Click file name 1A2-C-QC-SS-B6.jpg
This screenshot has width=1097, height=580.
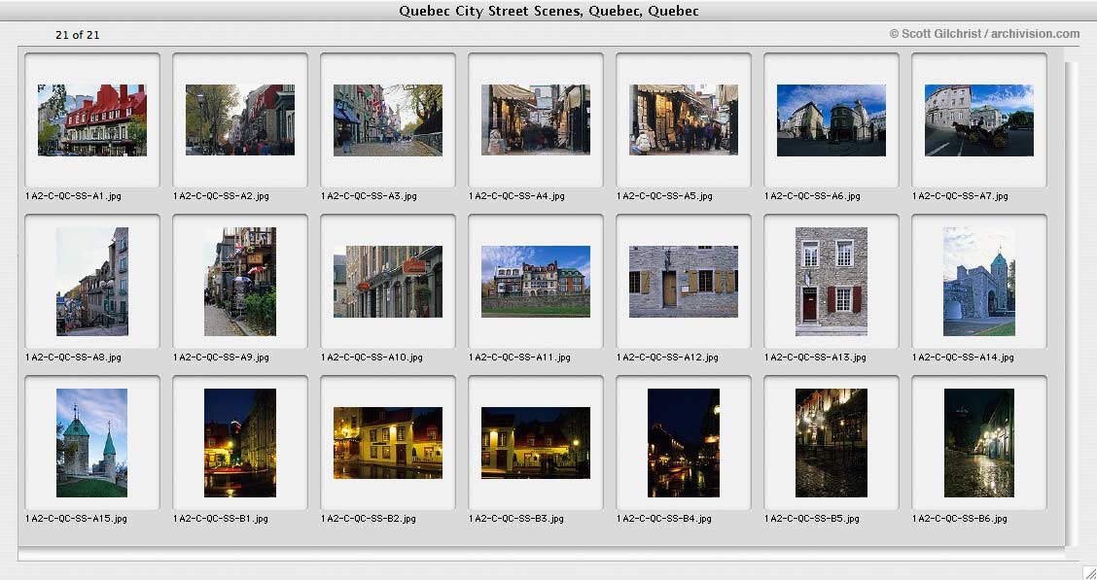(x=960, y=519)
